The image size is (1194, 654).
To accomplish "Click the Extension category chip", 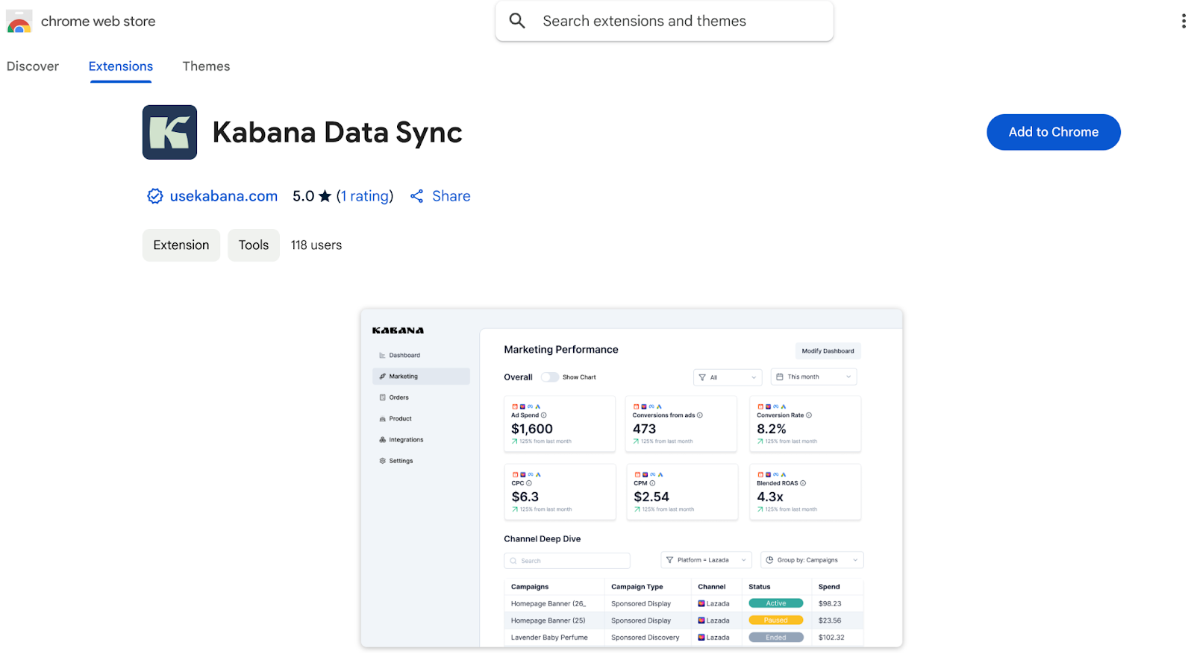I will tap(181, 245).
